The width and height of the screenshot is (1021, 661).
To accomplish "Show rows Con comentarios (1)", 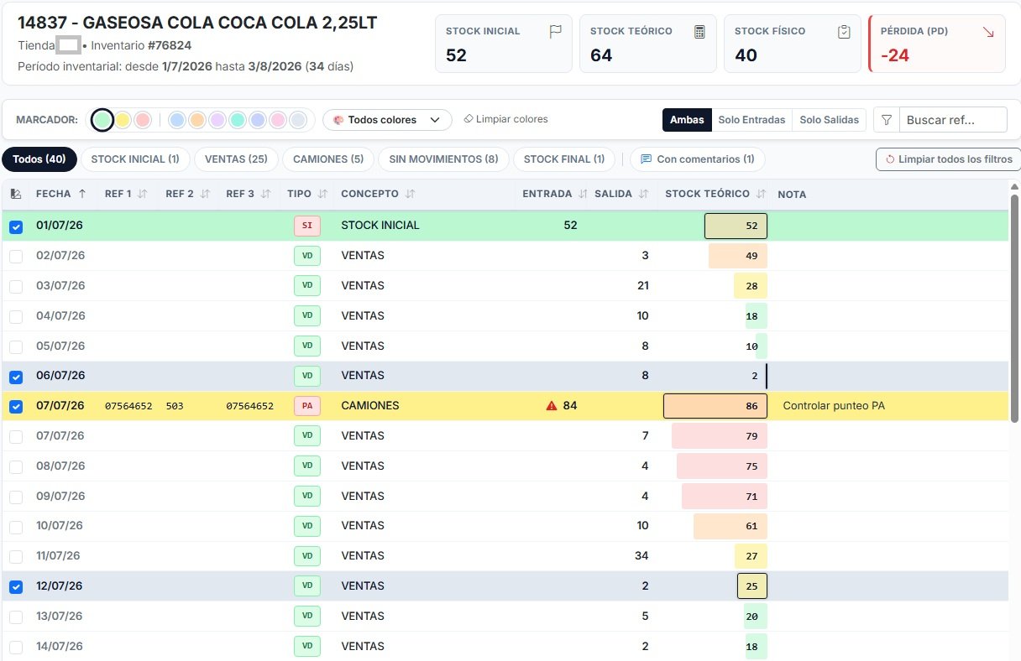I will tap(697, 159).
